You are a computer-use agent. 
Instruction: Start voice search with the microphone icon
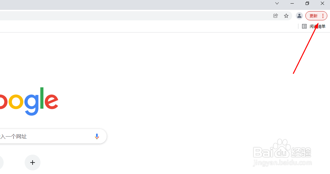(x=97, y=136)
